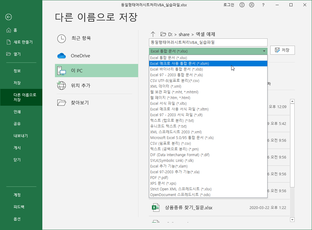Choose Excel 97 - 2003 통합 문서 (*.xls)

pyautogui.click(x=208, y=75)
